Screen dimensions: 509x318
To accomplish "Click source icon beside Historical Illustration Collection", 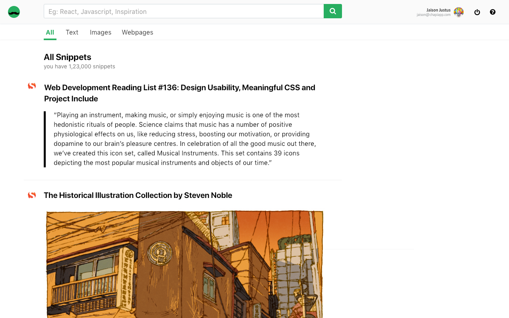I will tap(32, 195).
